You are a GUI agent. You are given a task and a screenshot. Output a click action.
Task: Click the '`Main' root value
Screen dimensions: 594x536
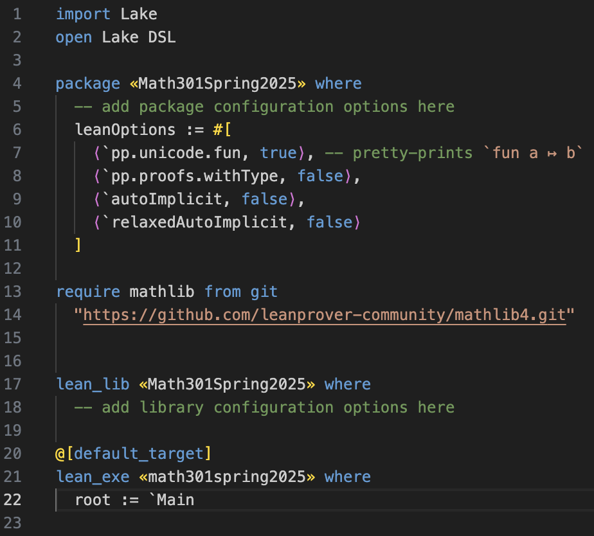171,499
